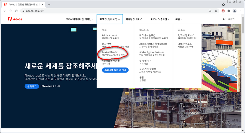This screenshot has height=133, width=245.
Task: Expand 크리에이티비티 및 디자인 menu
Action: click(x=80, y=19)
